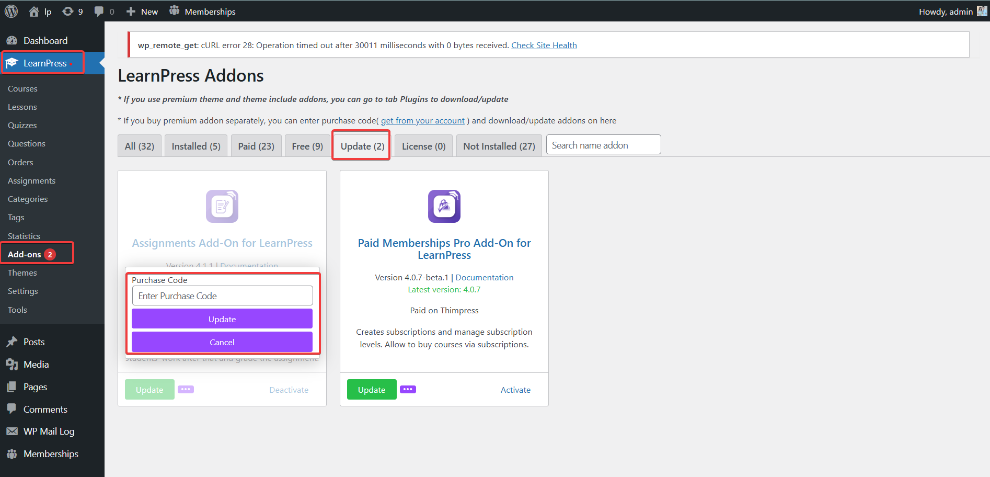Select the Free (9) tab
990x477 pixels.
[x=307, y=146]
